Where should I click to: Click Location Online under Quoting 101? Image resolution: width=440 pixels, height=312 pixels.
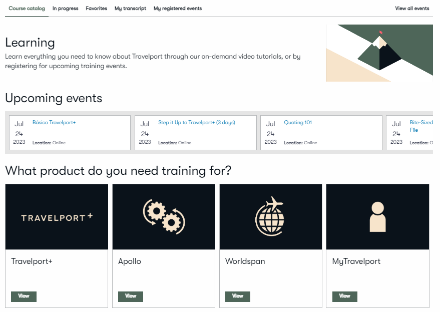click(x=300, y=143)
